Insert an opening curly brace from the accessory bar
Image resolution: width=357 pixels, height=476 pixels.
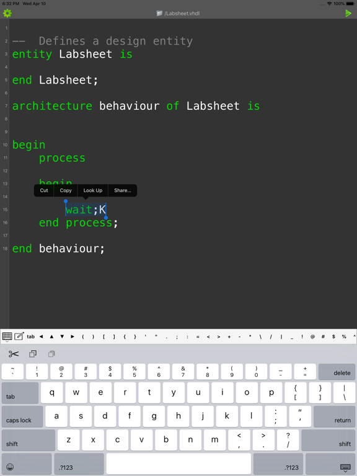tap(125, 337)
